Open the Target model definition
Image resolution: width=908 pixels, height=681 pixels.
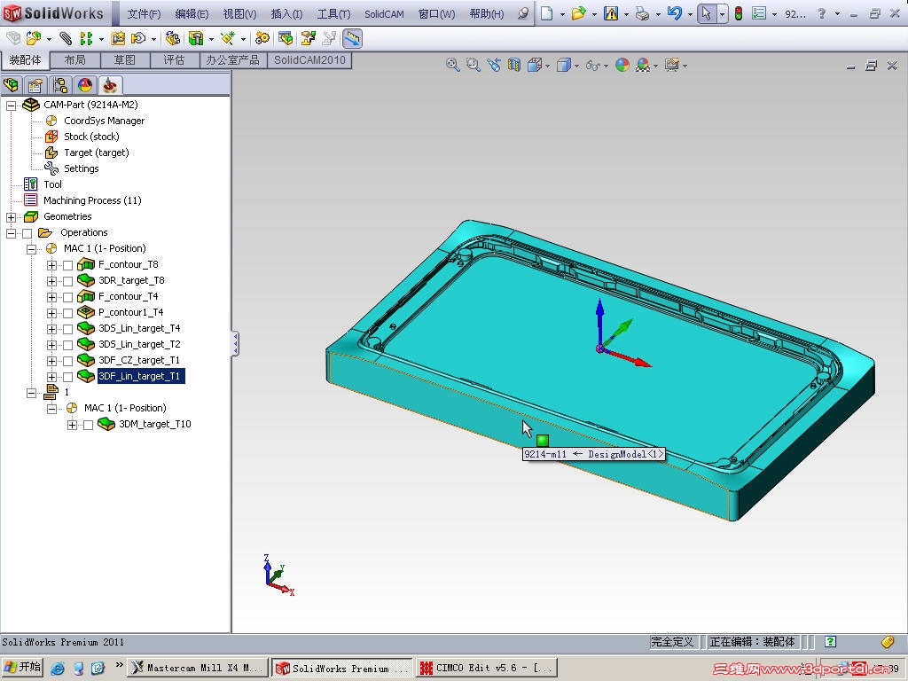tap(53, 153)
